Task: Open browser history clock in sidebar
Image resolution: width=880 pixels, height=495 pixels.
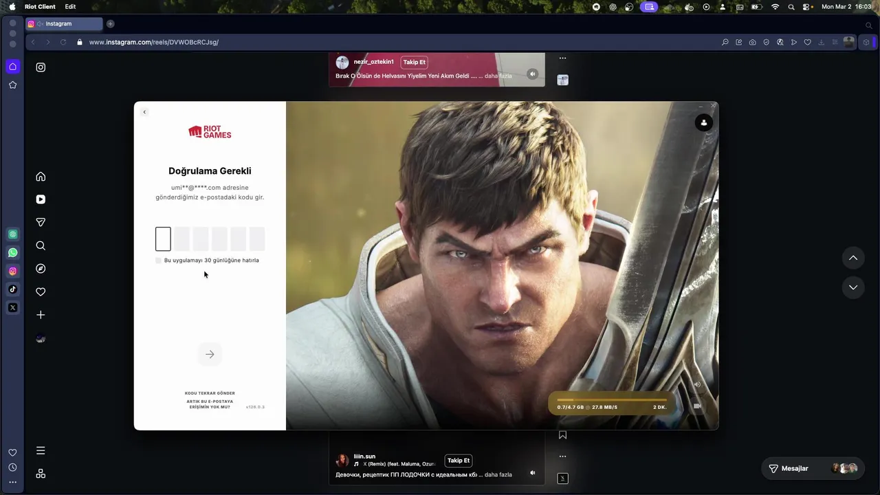Action: pos(12,467)
